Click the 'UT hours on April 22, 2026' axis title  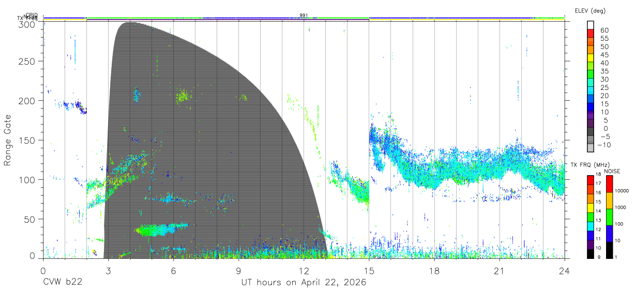click(x=304, y=283)
